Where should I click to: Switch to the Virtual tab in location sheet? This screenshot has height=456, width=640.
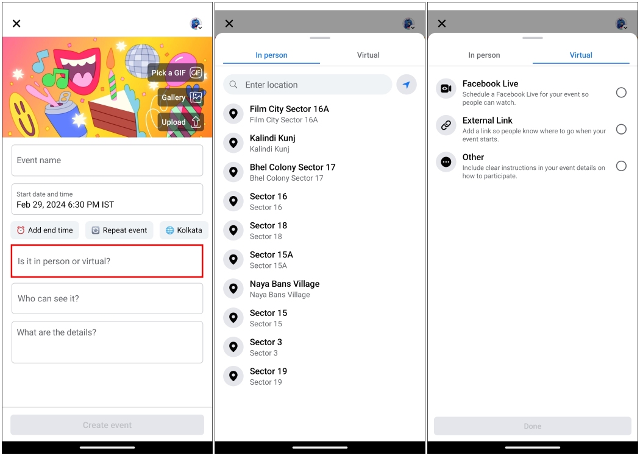(x=368, y=55)
